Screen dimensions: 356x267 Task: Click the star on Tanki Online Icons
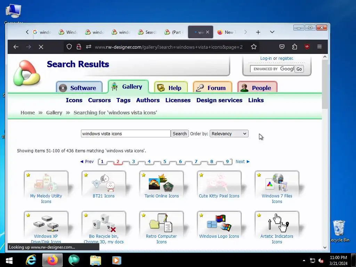144,175
